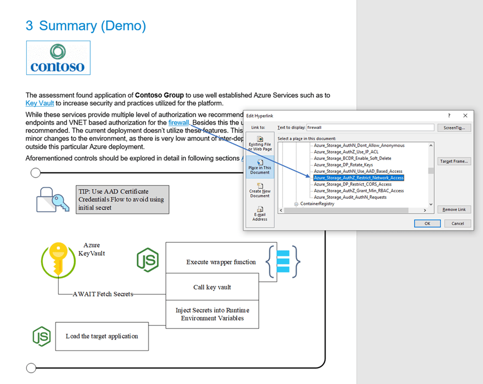Click the Remove Link button

coord(454,210)
